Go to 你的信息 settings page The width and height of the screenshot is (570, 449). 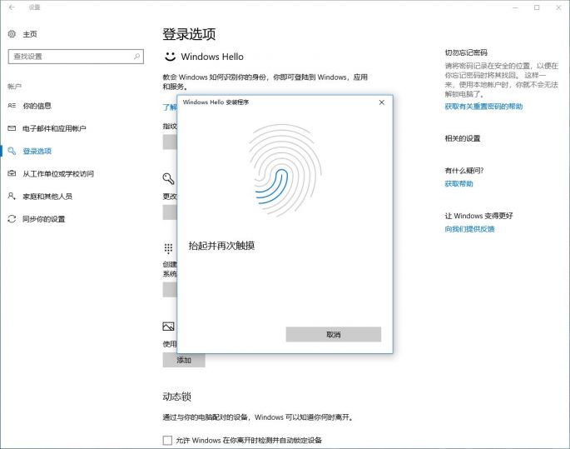coord(37,106)
